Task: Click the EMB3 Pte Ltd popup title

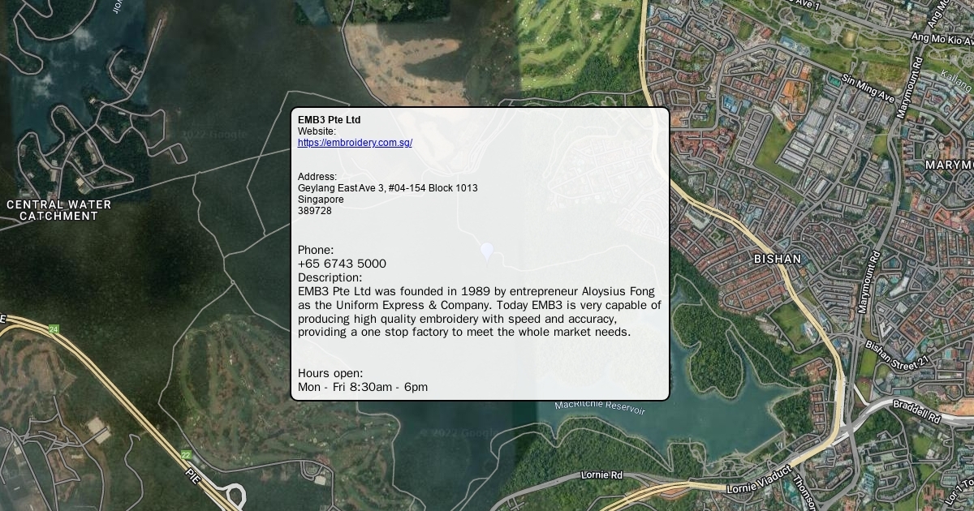Action: pos(329,120)
